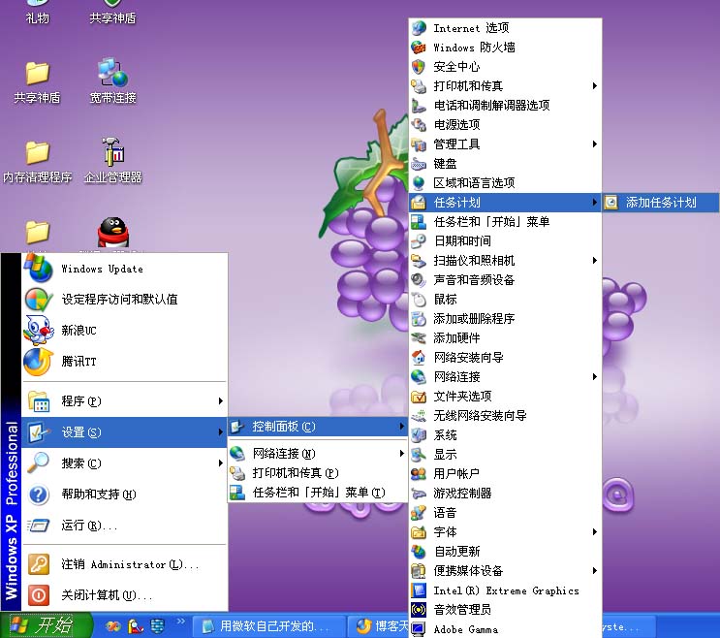Open the 企业管理器 desktop icon
Image resolution: width=720 pixels, height=638 pixels.
[112, 152]
